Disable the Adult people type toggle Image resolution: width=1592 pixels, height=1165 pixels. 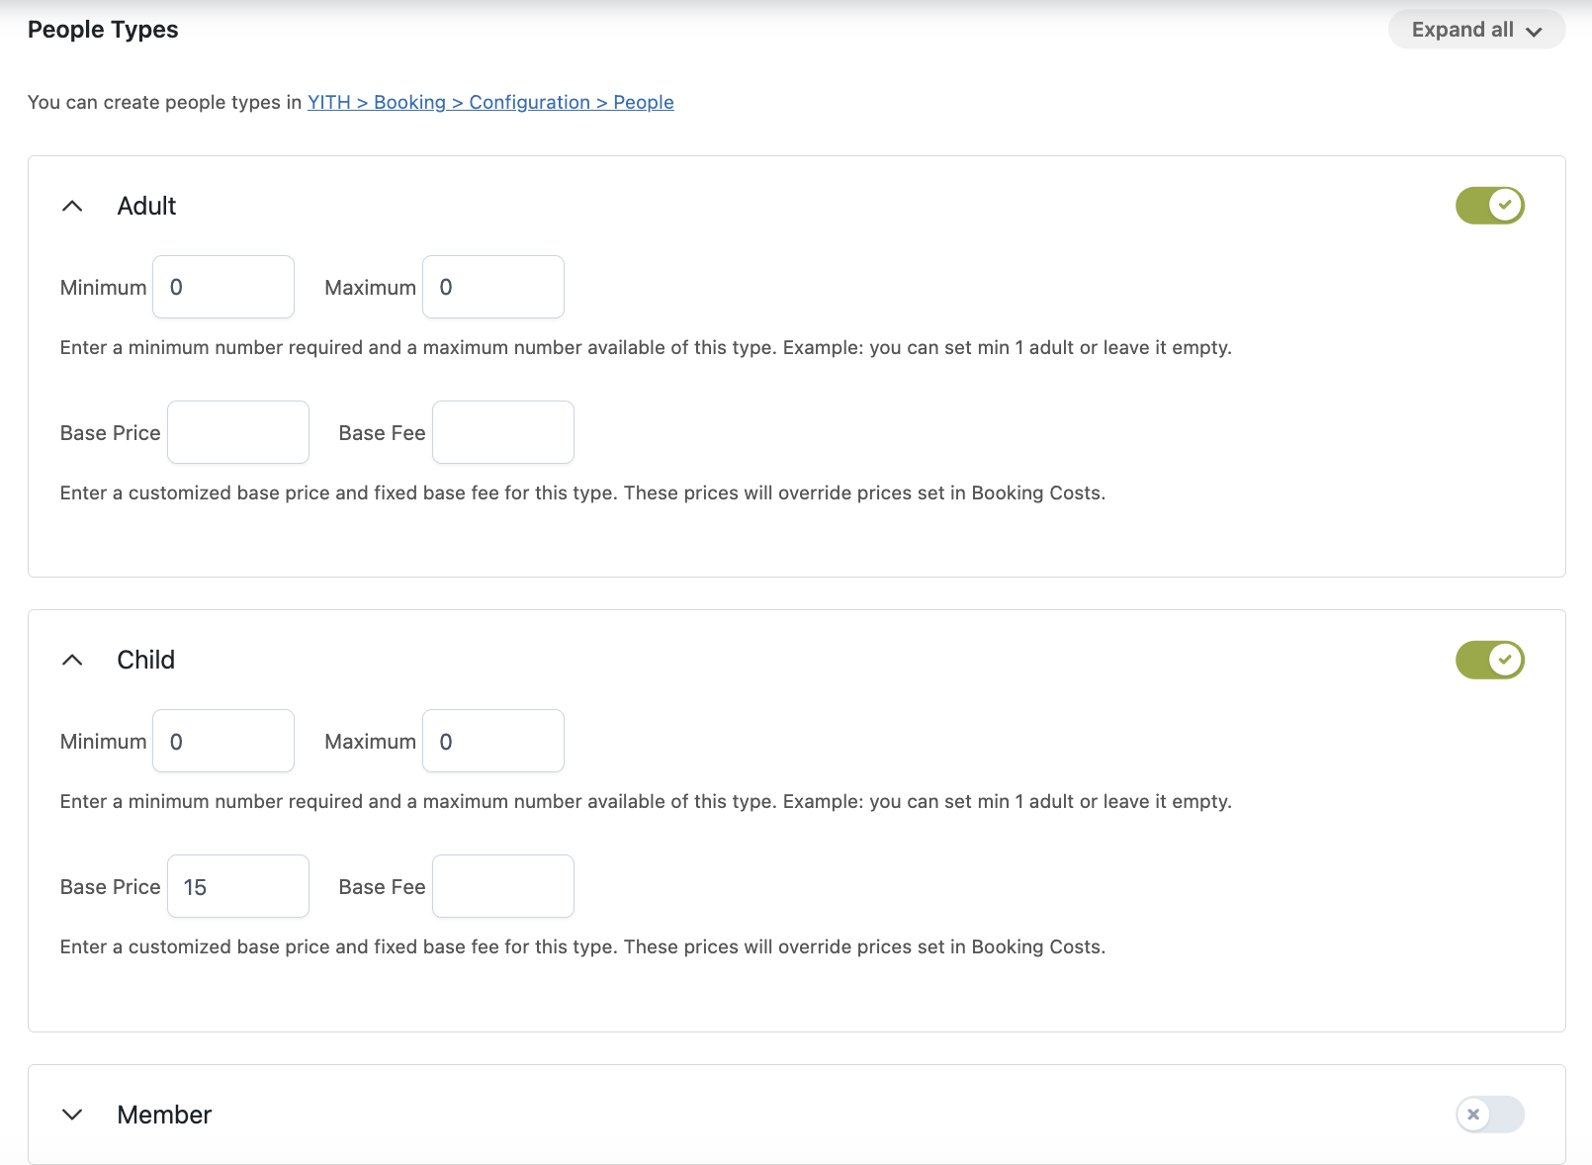[x=1489, y=206]
